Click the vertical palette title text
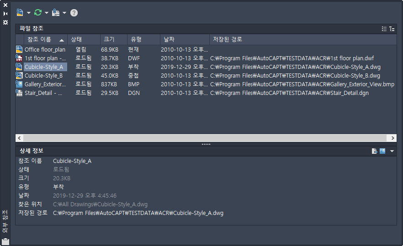The height and width of the screenshot is (246, 403). [5, 221]
